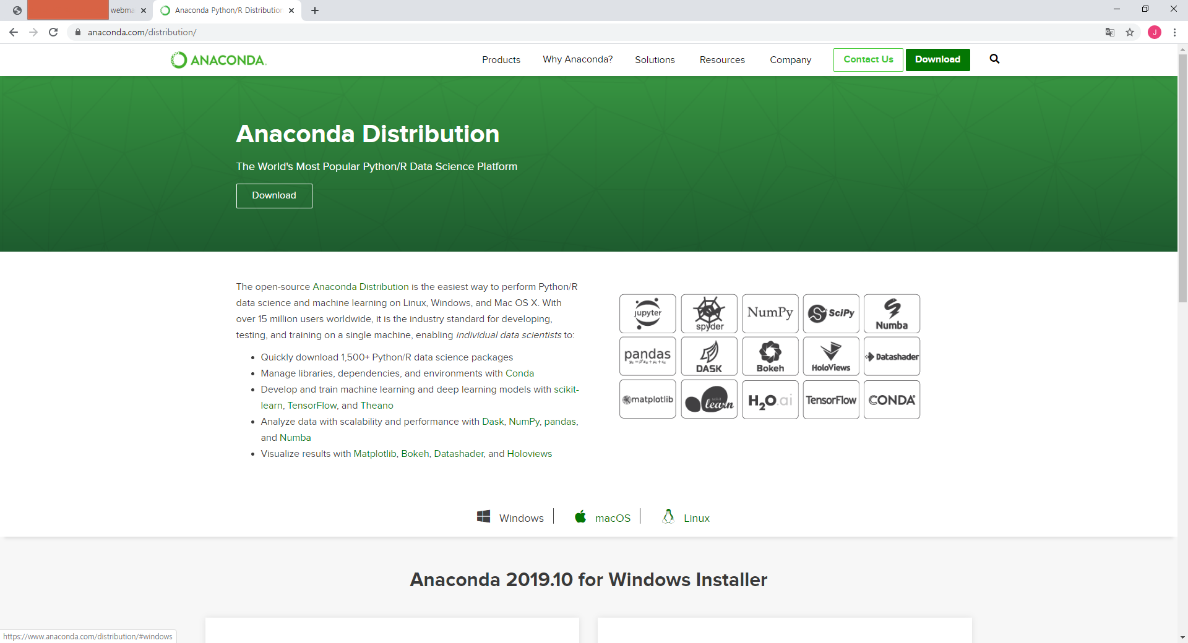Click the Jupyter logo tile
Viewport: 1188px width, 643px height.
647,313
